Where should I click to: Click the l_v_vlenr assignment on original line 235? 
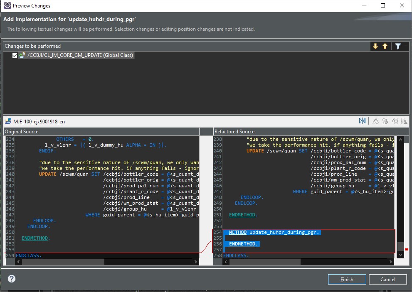coord(106,145)
